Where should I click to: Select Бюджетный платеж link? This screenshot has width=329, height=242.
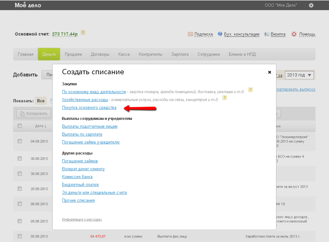coord(80,184)
